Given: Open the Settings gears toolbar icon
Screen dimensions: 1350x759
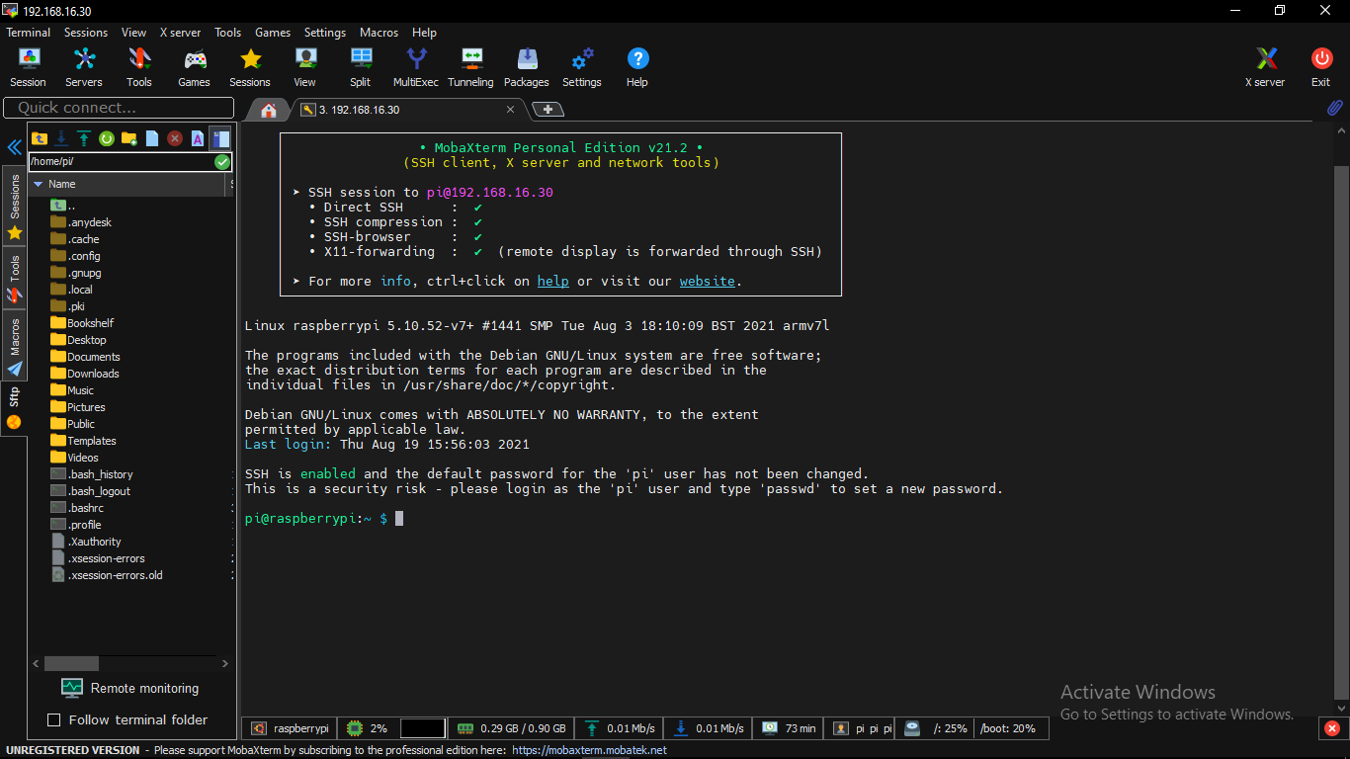Looking at the screenshot, I should 582,67.
